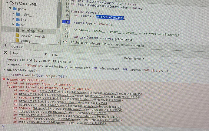Click line number 20 in the gutter
This screenshot has width=209, height=131.
67,29
